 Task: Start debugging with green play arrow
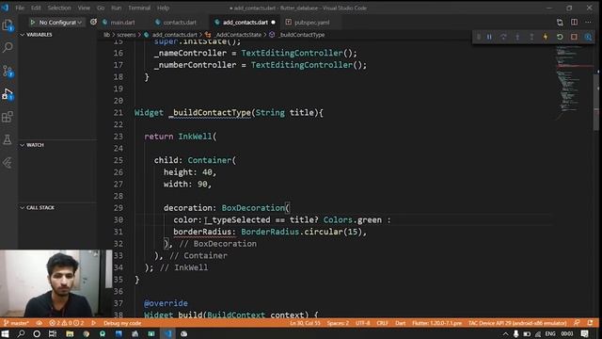click(33, 23)
